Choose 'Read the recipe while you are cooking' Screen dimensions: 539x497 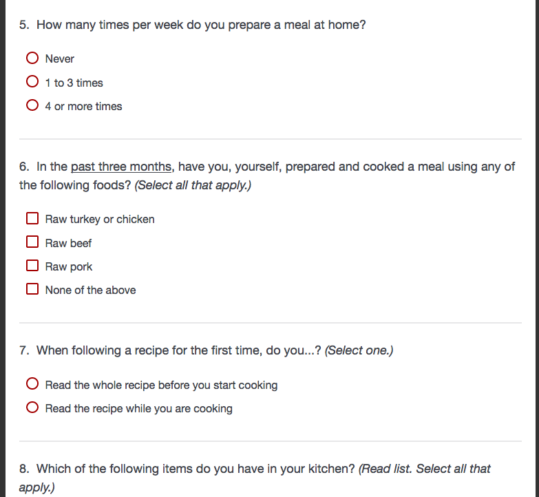tap(32, 408)
